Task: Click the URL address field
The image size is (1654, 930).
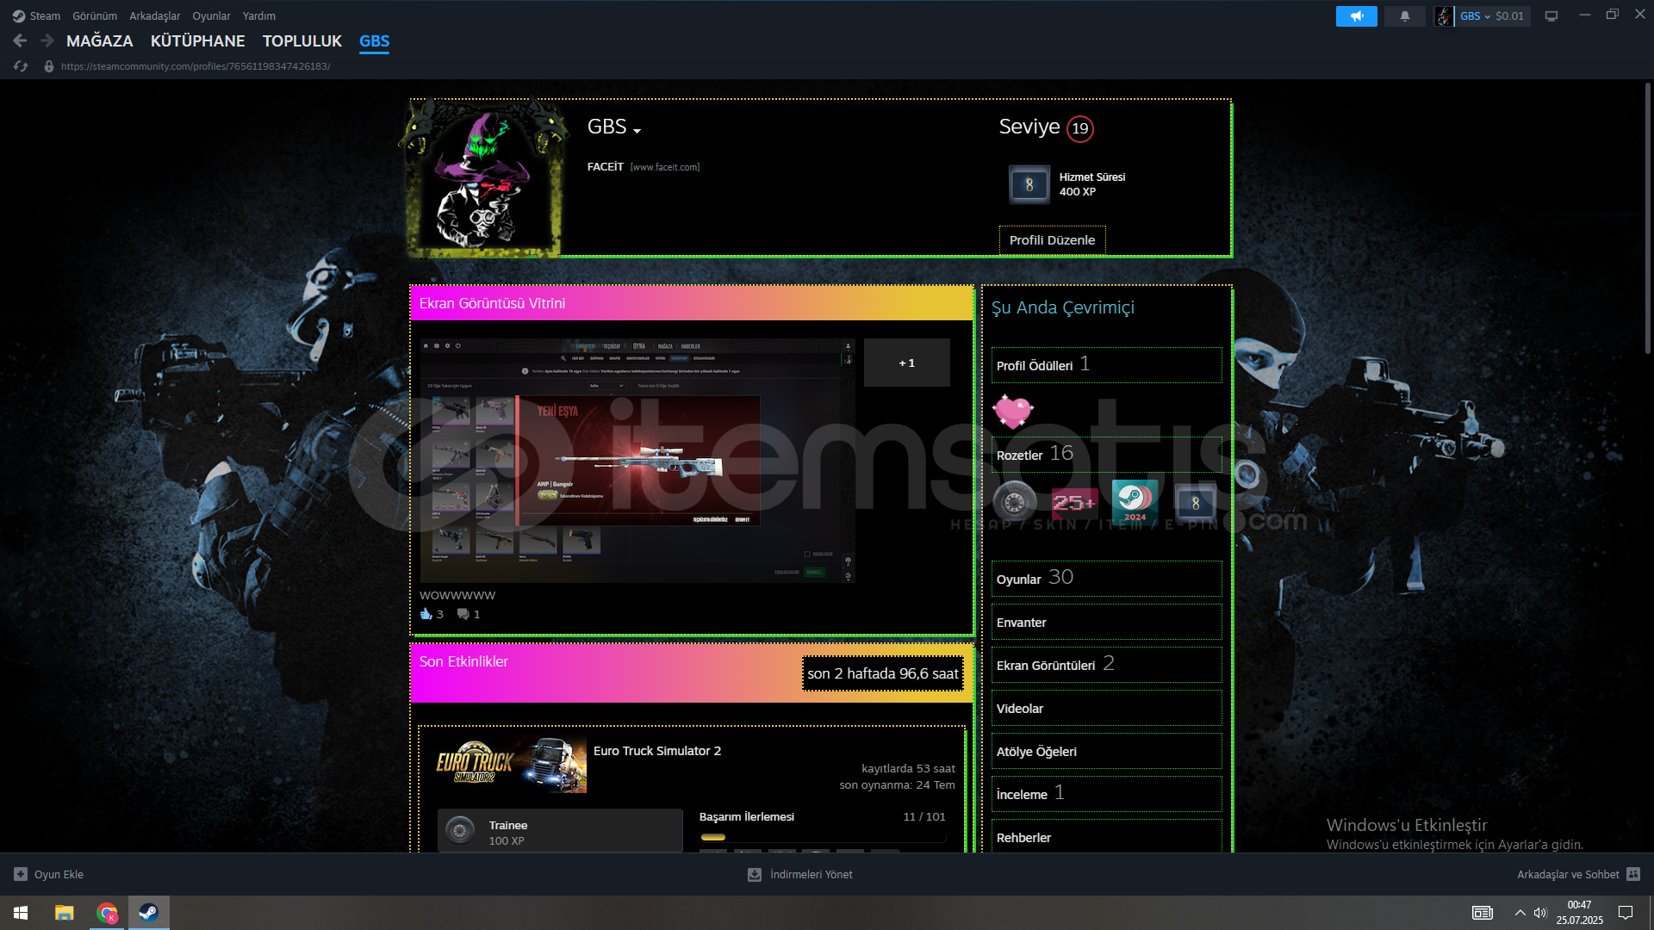Action: coord(195,66)
